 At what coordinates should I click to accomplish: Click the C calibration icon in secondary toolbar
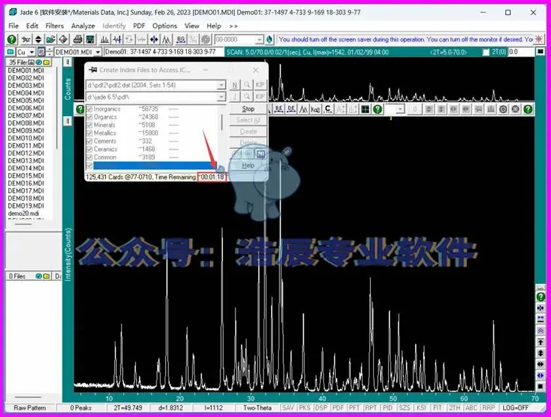[328, 109]
